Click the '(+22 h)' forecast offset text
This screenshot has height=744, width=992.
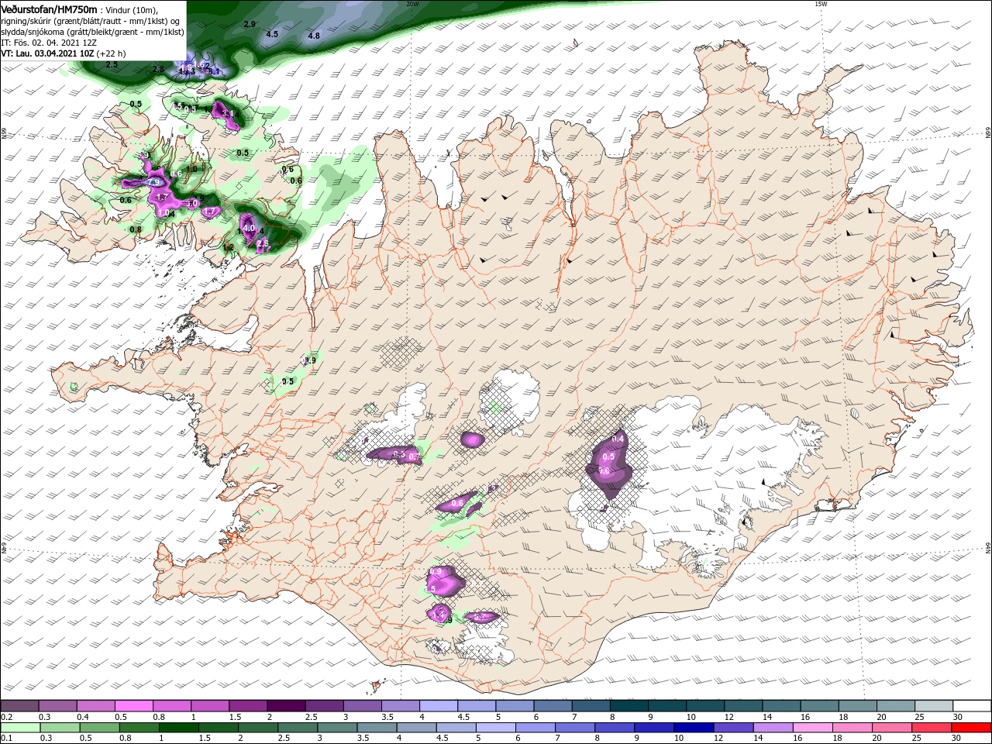pos(112,54)
